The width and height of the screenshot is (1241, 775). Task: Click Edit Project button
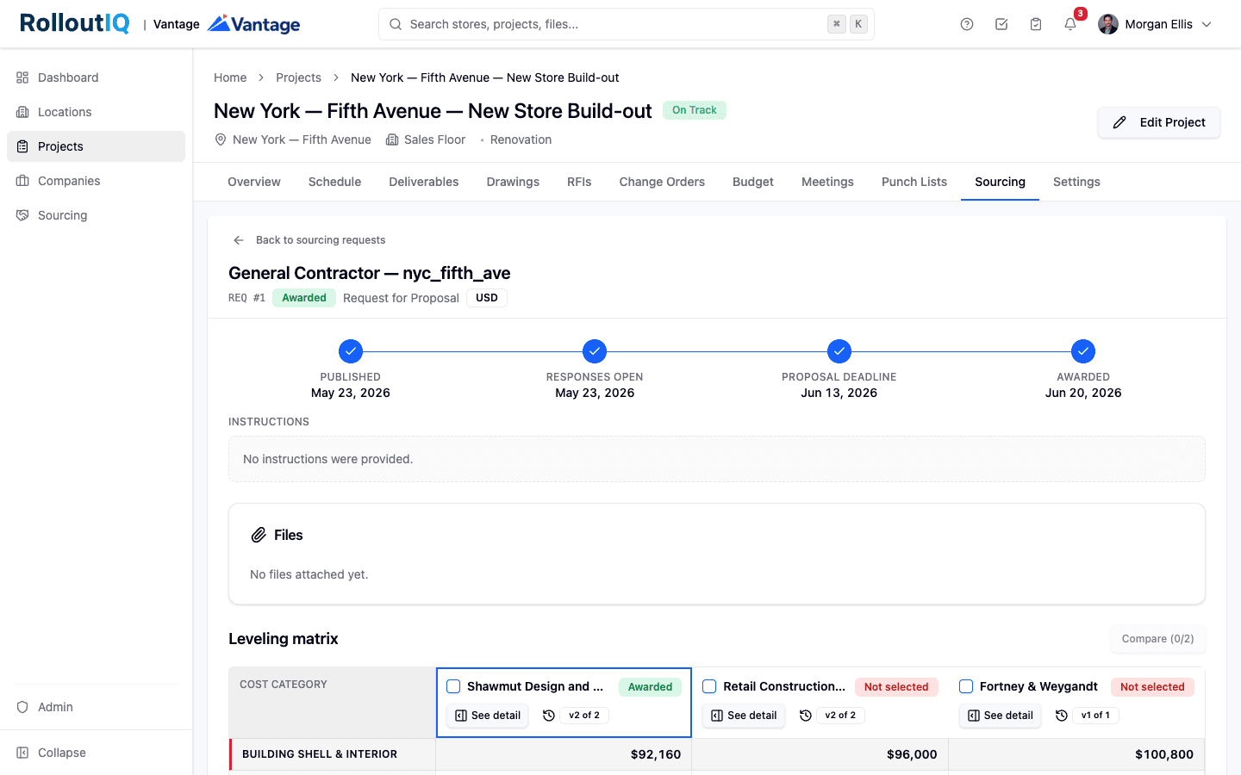[x=1158, y=122]
